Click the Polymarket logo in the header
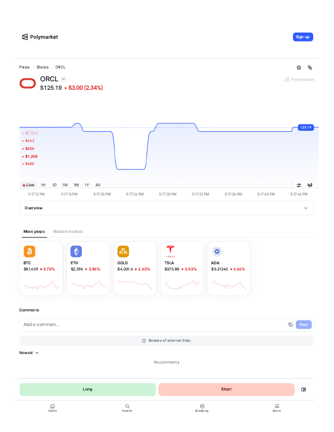 pyautogui.click(x=40, y=37)
